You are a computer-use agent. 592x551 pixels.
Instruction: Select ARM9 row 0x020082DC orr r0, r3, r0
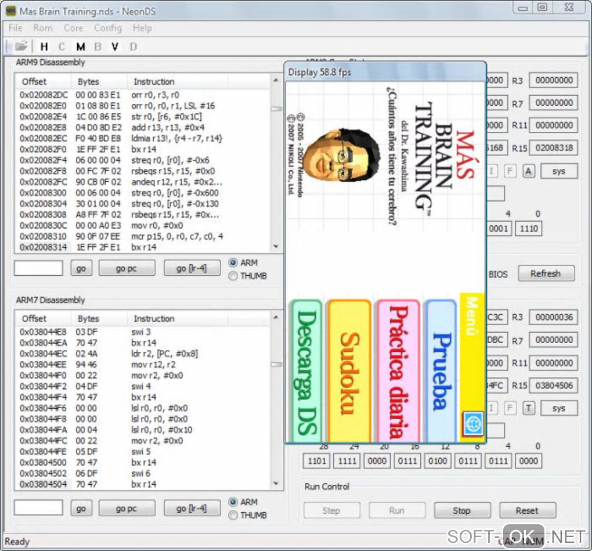tap(143, 95)
